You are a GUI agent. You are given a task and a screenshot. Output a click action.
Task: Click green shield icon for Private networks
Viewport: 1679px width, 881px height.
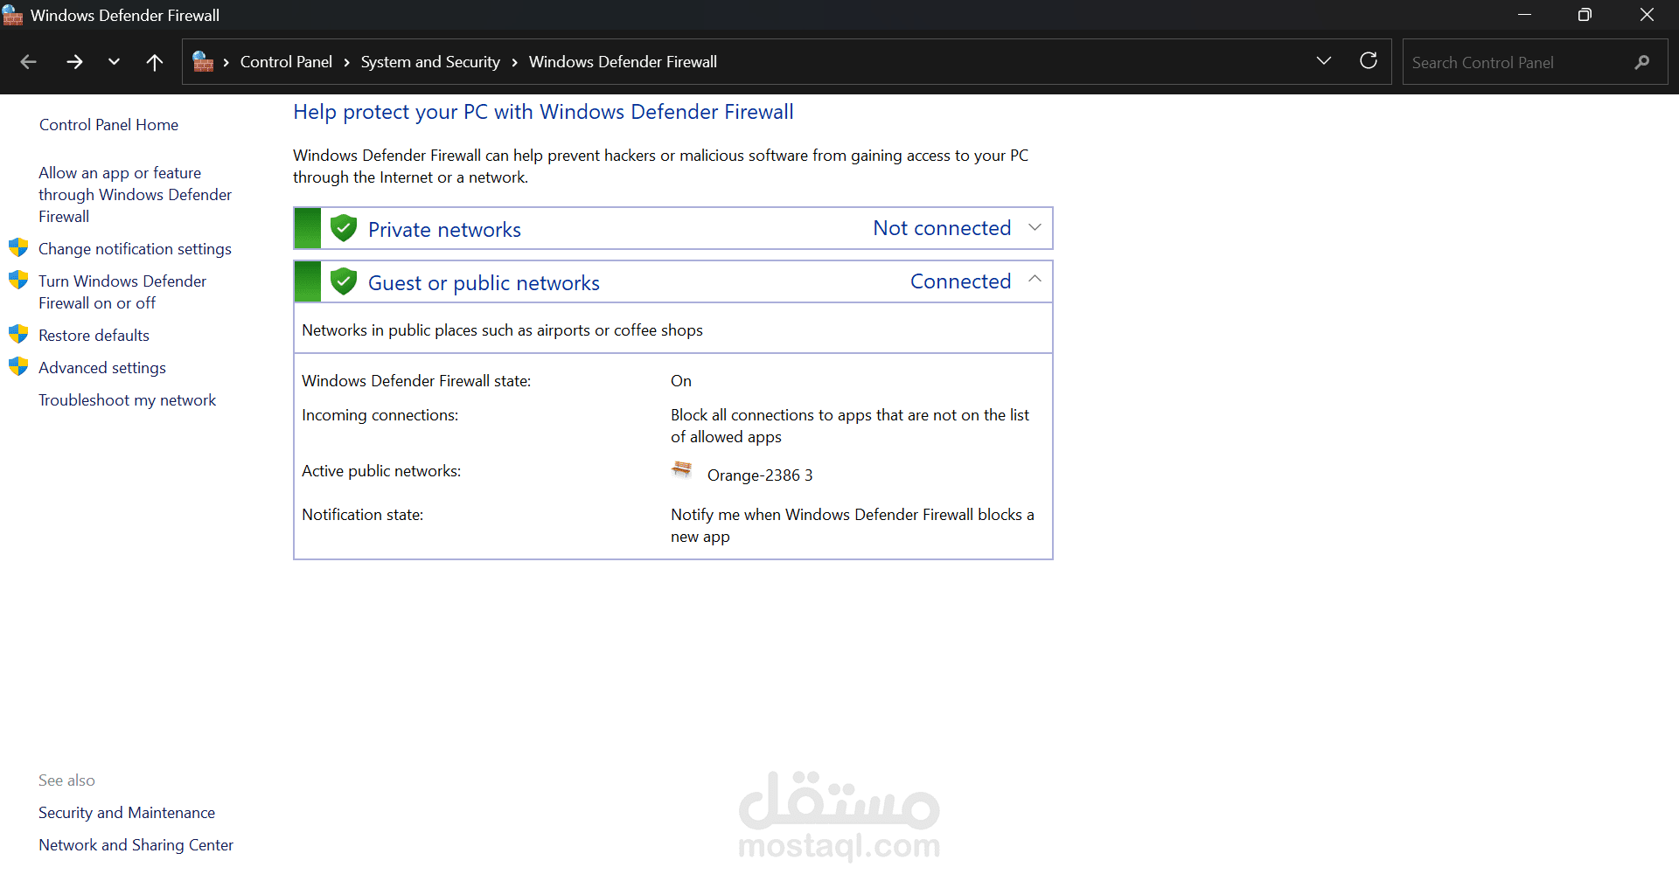[x=344, y=228]
